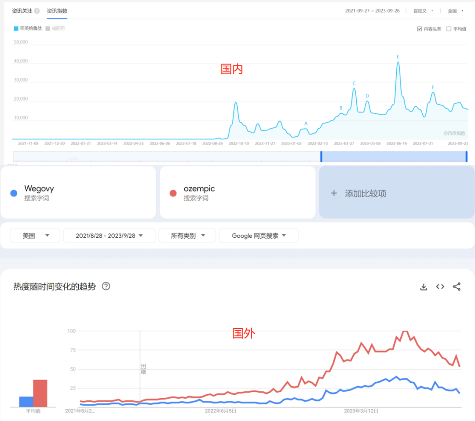Share the trend chart via the share icon

click(457, 287)
